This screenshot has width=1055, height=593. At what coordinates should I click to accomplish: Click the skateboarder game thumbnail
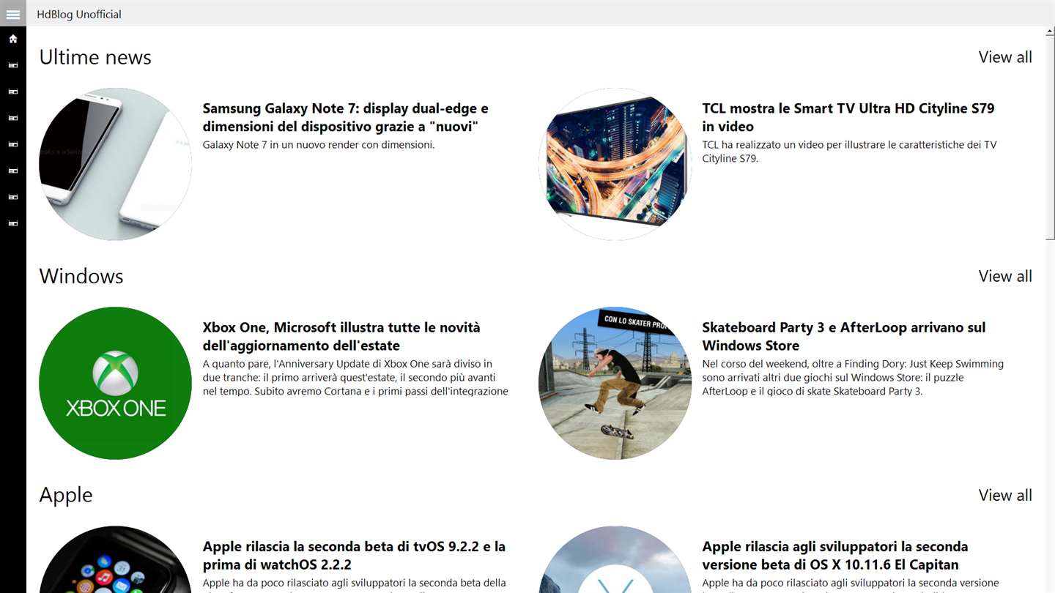point(615,383)
